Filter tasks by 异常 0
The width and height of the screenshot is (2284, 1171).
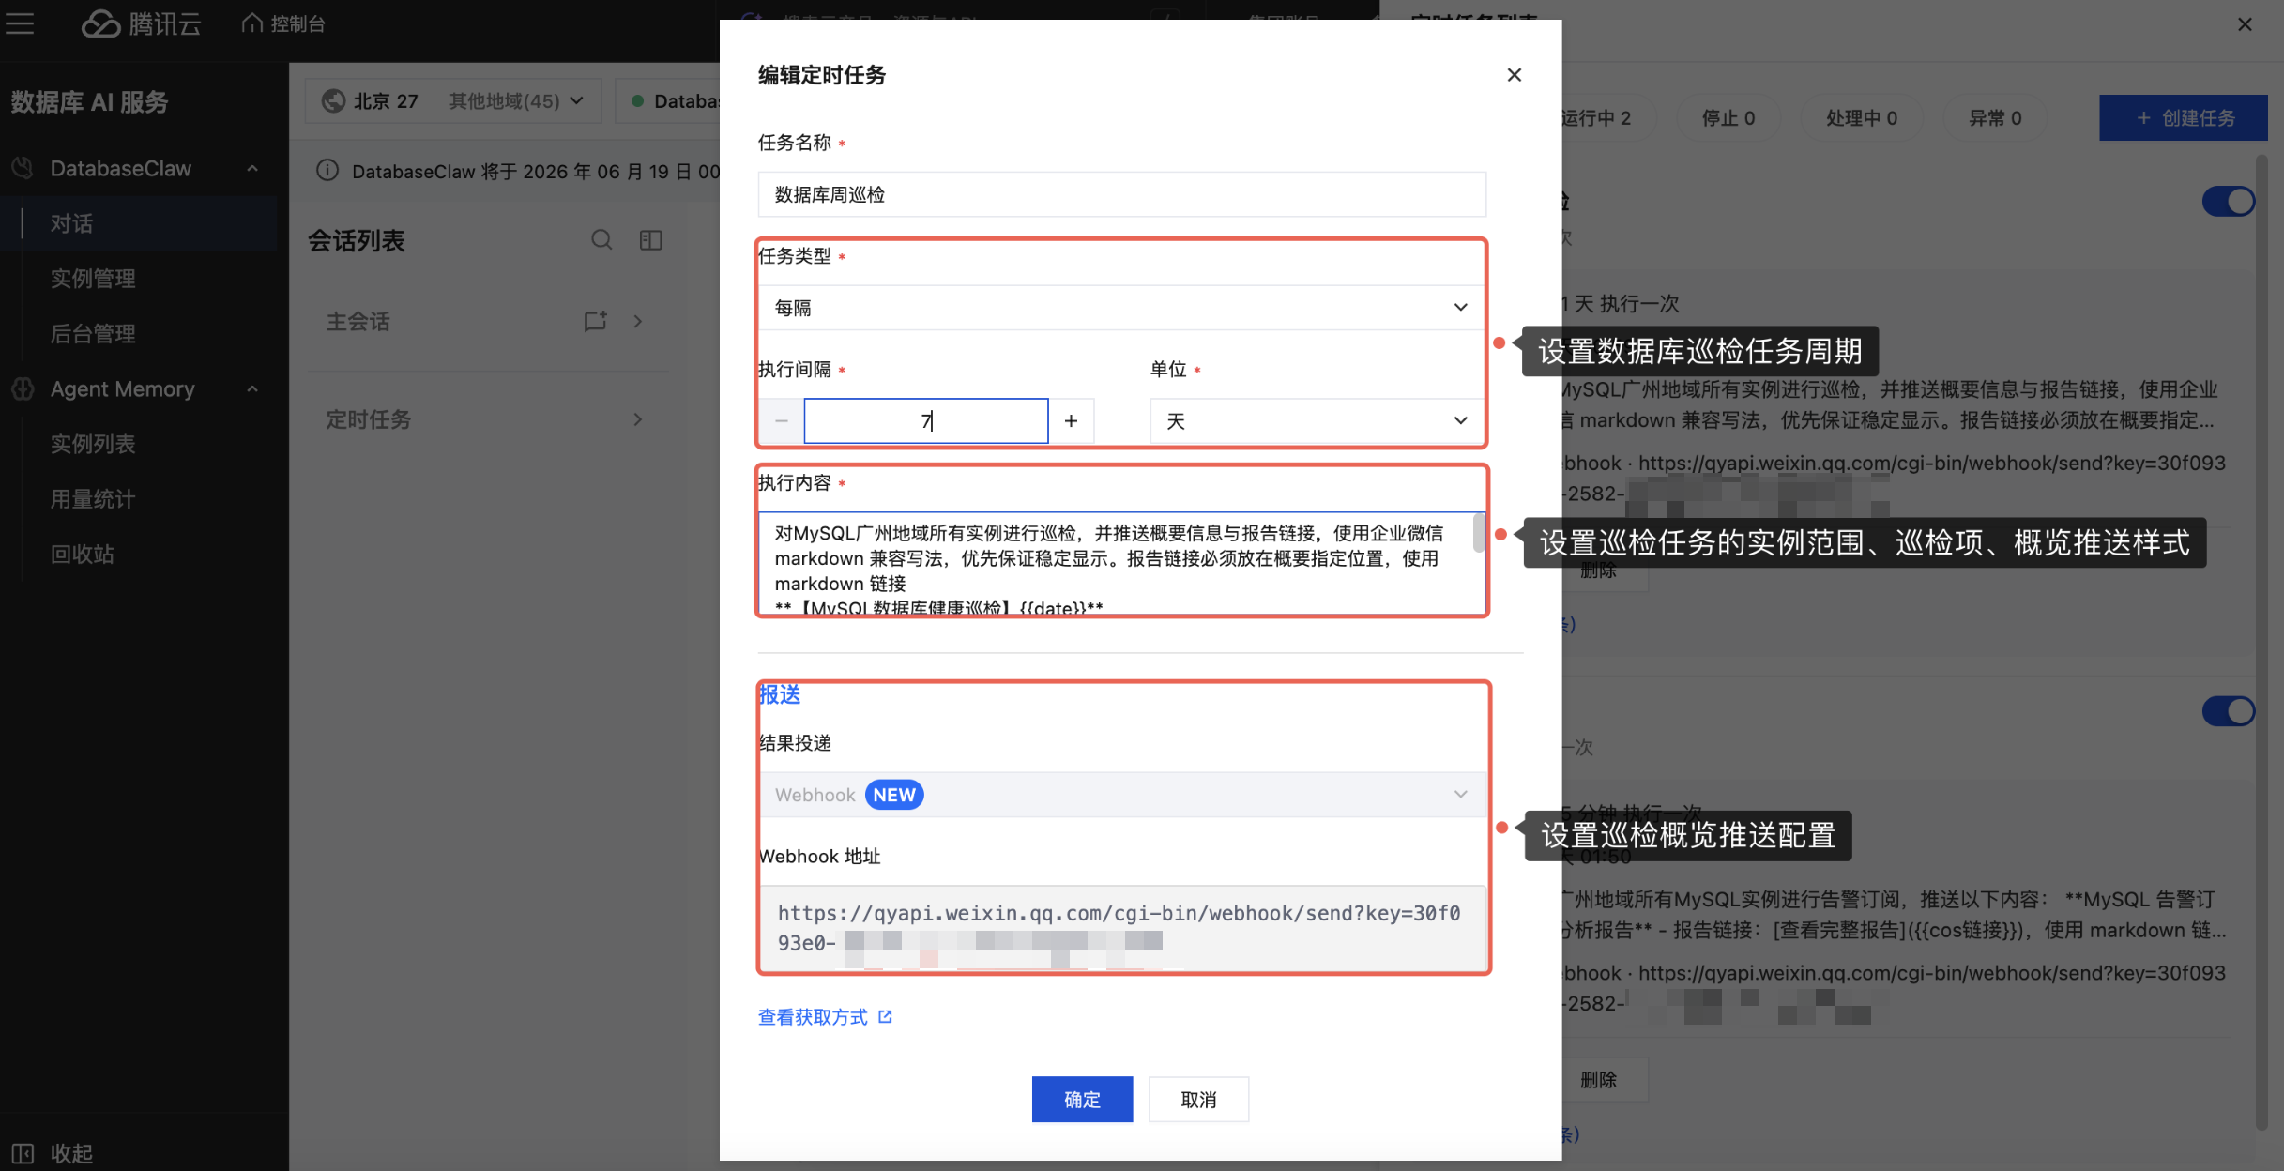pyautogui.click(x=1995, y=117)
